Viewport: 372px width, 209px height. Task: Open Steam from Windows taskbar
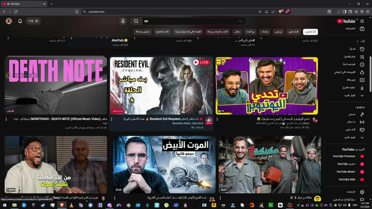[x=43, y=205]
